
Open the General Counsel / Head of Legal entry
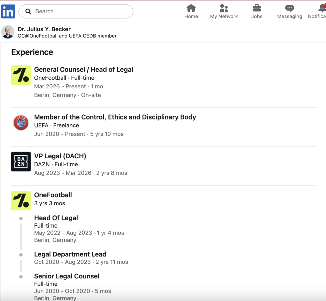[x=84, y=69]
